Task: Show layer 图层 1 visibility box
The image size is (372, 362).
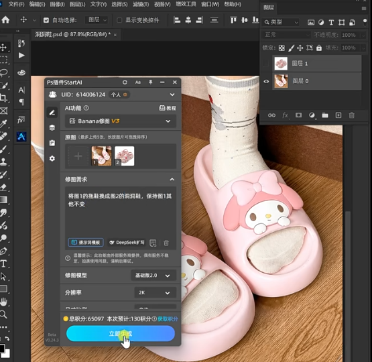Action: click(266, 63)
